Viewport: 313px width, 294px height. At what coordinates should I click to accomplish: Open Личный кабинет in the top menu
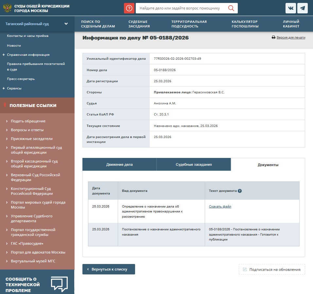point(291,24)
